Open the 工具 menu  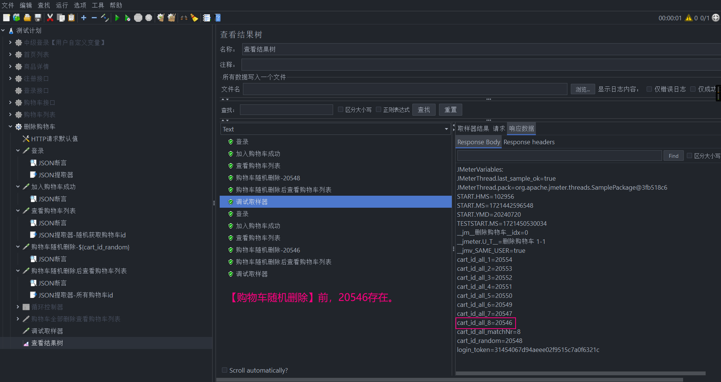98,5
